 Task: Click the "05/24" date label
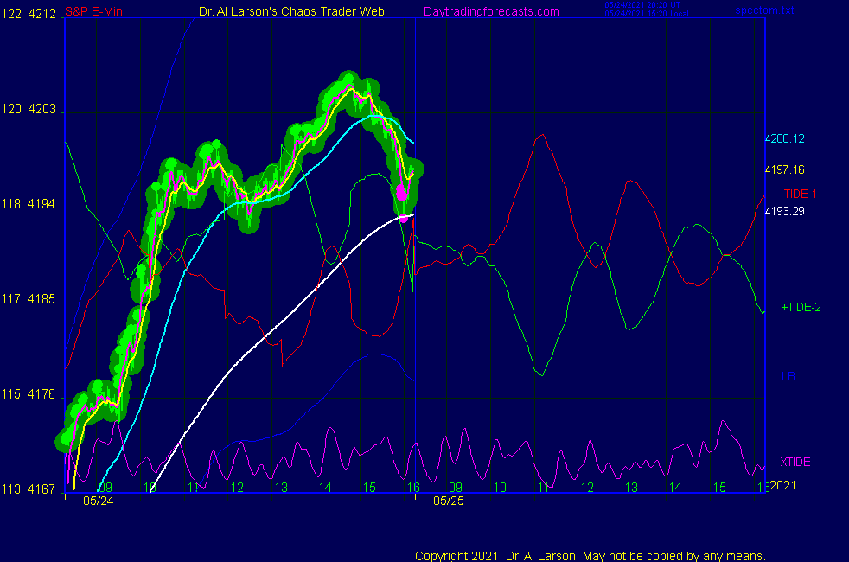(x=99, y=501)
